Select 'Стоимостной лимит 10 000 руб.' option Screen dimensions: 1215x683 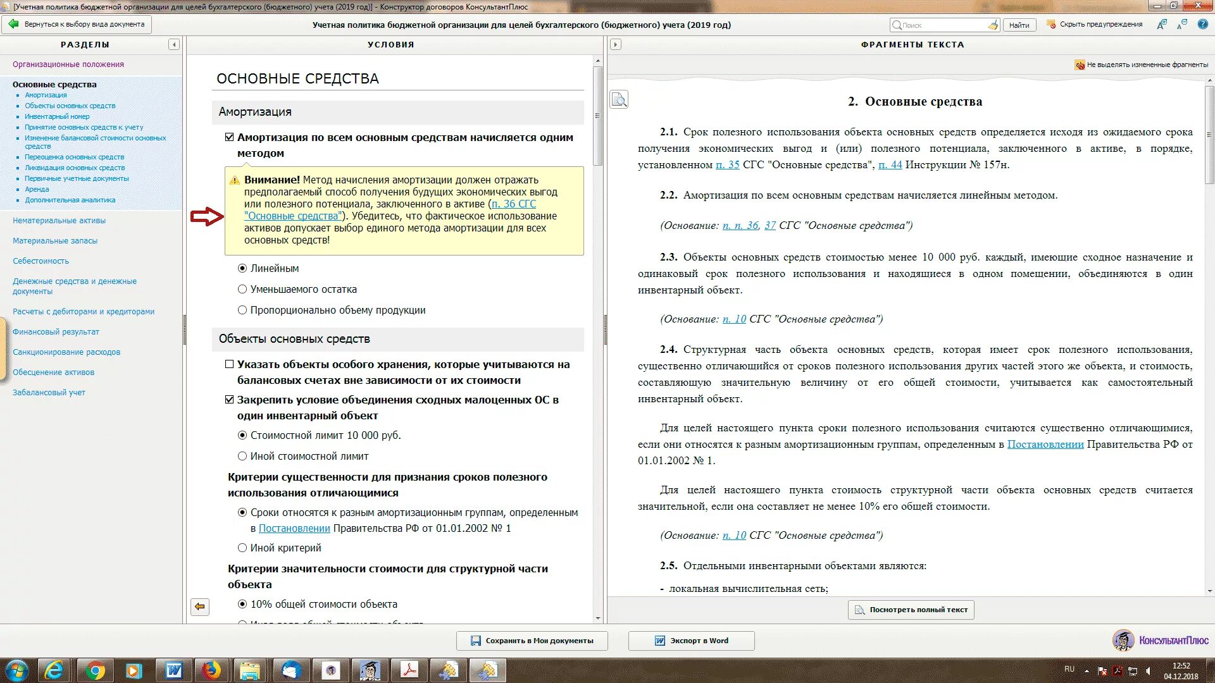[x=242, y=435]
